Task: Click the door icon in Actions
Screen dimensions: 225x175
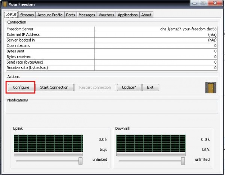Action: [211, 88]
